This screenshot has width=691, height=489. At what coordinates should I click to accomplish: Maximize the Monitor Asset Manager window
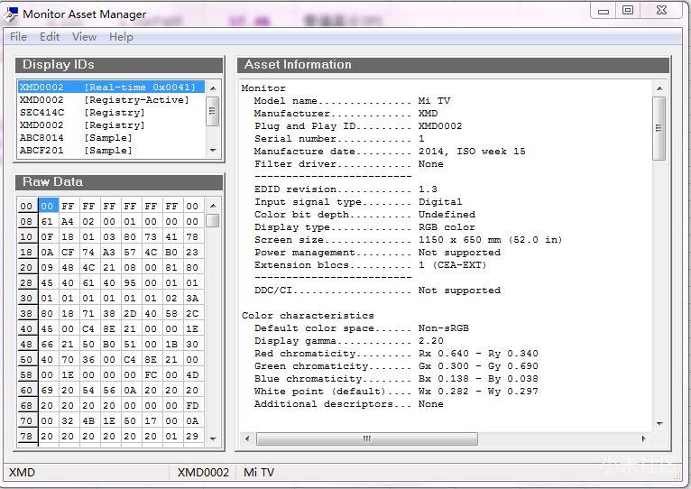point(628,11)
